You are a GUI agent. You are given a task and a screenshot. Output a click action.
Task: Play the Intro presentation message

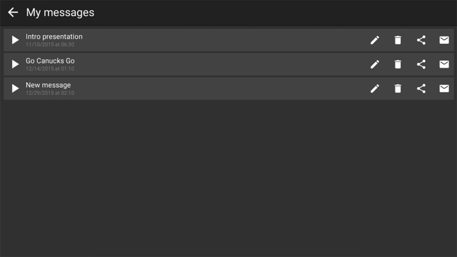[x=15, y=40]
